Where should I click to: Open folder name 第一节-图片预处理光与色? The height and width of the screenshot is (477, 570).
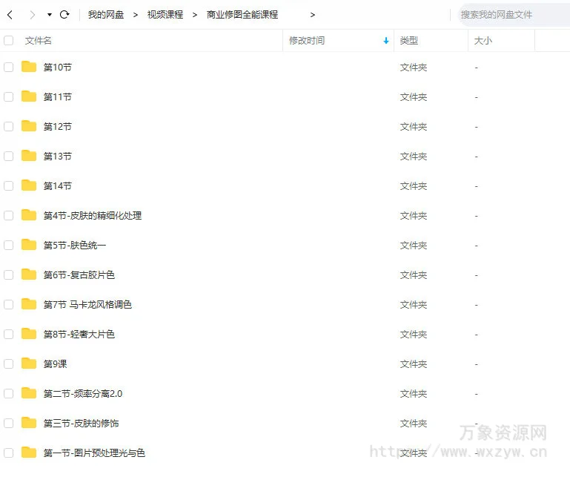coord(94,453)
